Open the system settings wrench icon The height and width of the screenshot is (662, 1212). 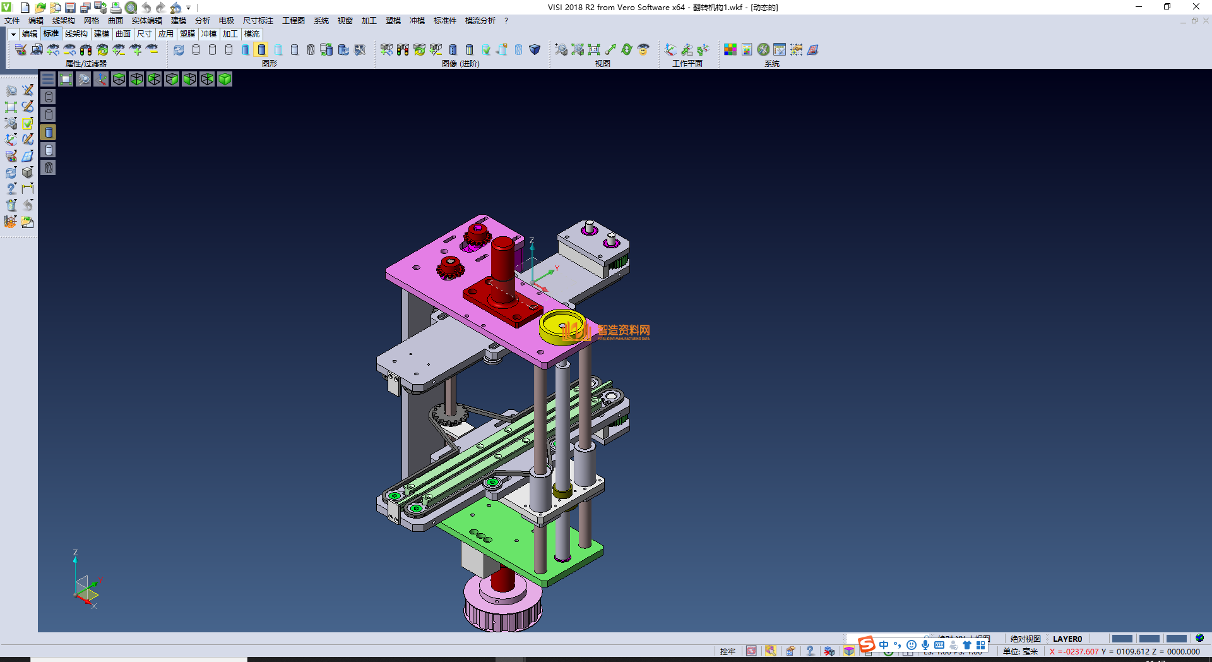(x=763, y=49)
